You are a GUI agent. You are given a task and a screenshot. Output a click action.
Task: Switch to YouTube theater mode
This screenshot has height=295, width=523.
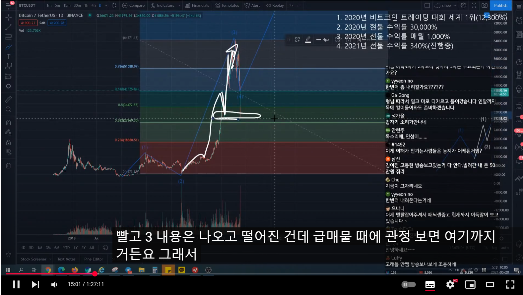tap(490, 284)
